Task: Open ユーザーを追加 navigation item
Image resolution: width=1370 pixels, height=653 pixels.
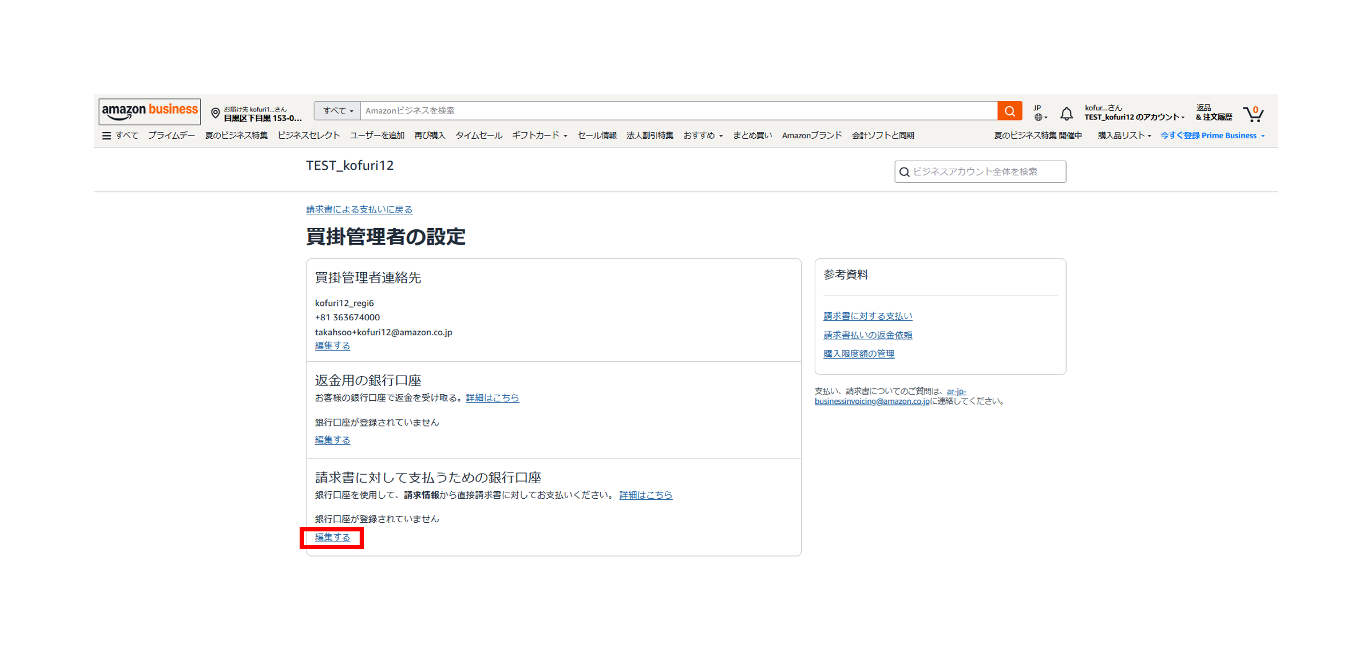Action: [377, 136]
